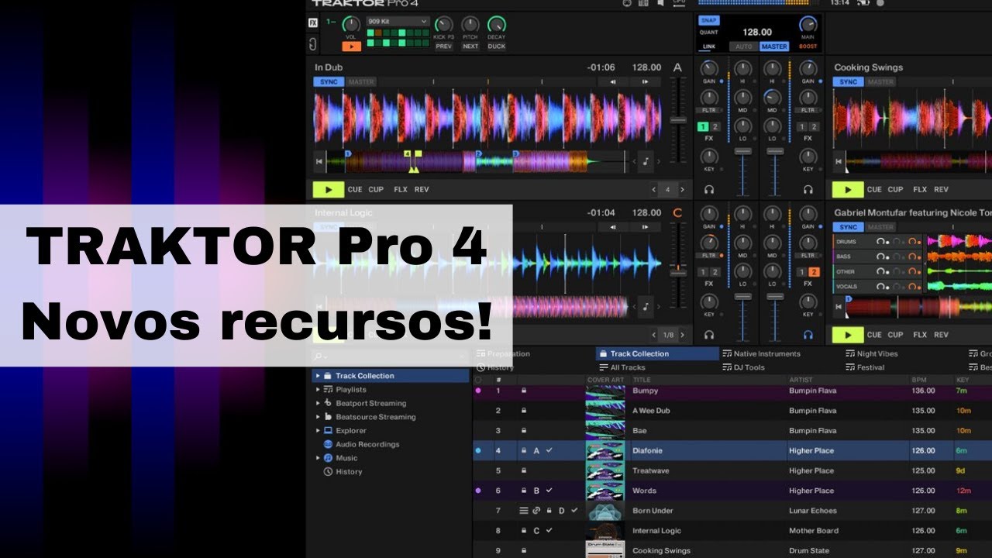
Task: Skip Cooking Swings deck to start
Action: pyautogui.click(x=838, y=162)
